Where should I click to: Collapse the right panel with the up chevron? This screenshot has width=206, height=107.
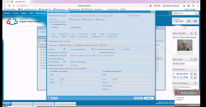pyautogui.click(x=185, y=28)
